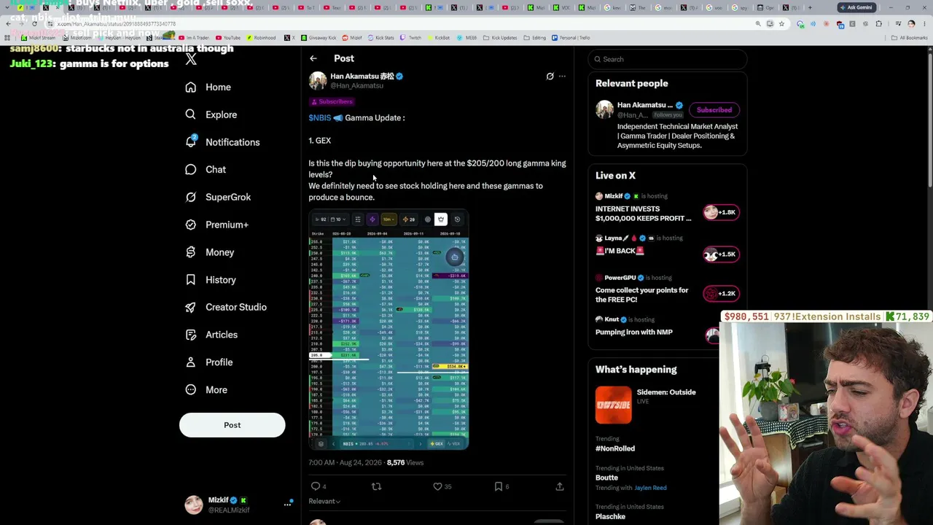
Task: Click the X search field
Action: click(x=667, y=59)
